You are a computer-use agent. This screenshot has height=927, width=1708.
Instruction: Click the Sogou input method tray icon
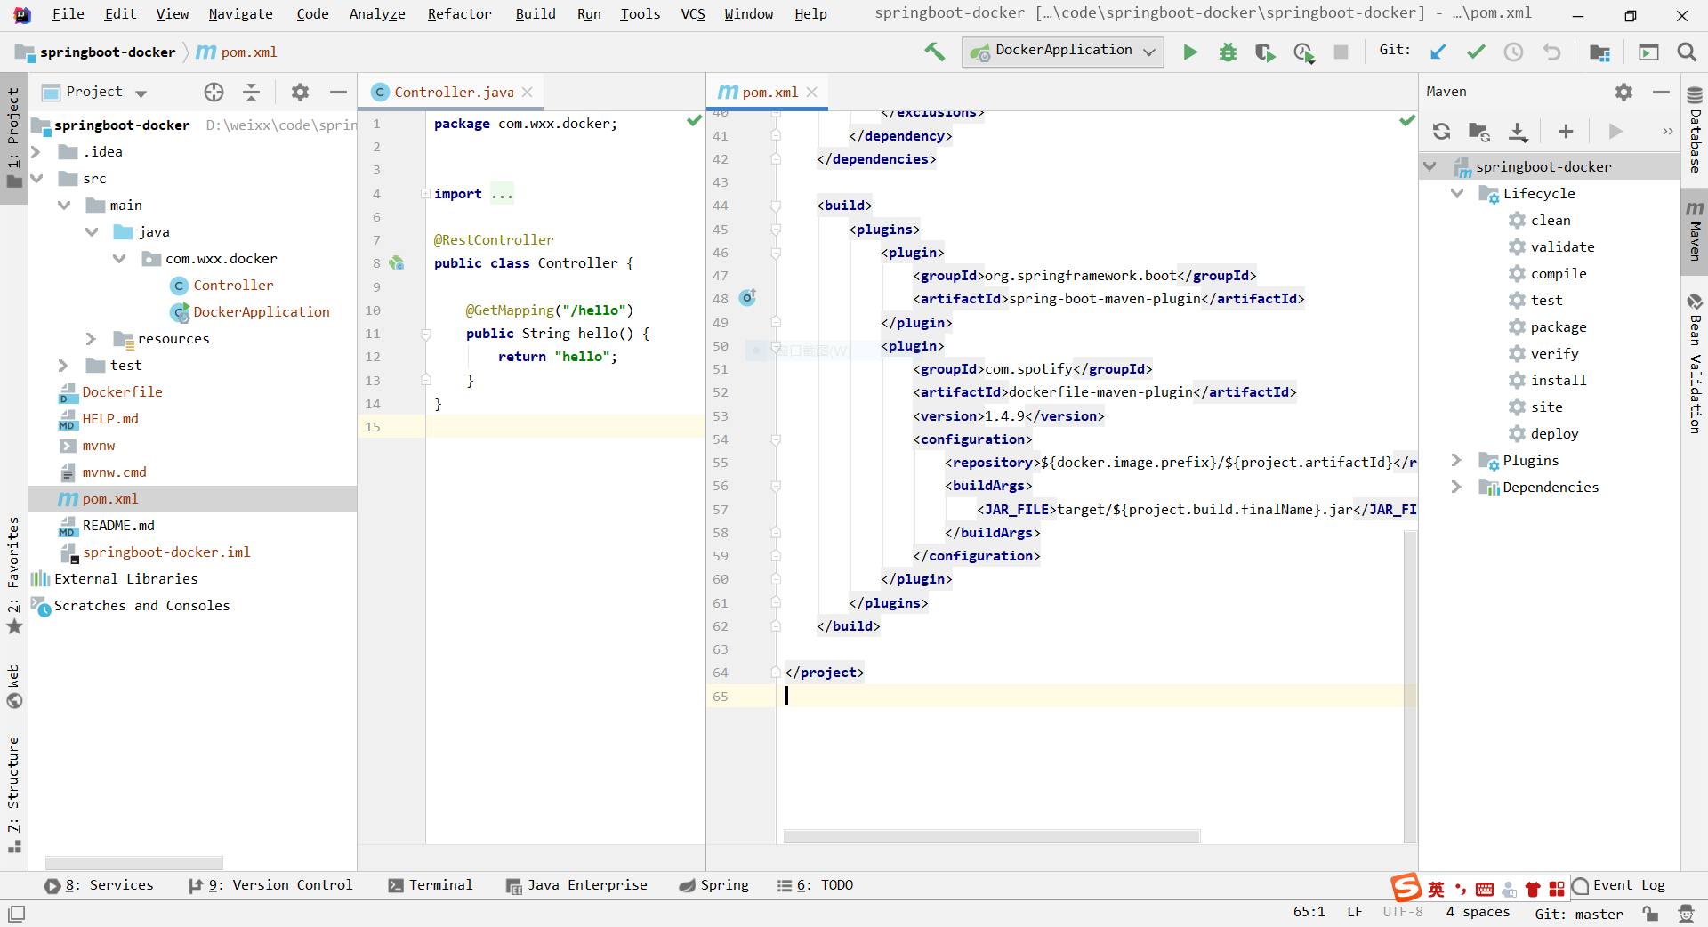point(1406,887)
